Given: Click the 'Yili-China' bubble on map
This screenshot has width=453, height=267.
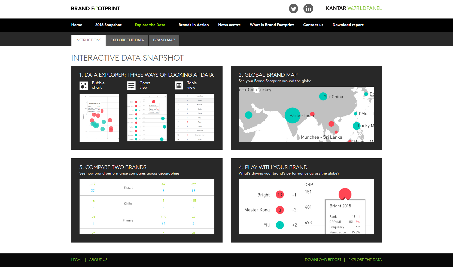Looking at the screenshot, I should pyautogui.click(x=323, y=97).
